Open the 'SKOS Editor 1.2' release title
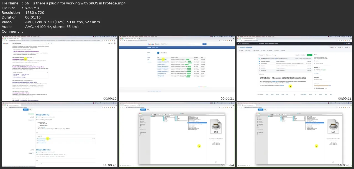The height and width of the screenshot is (169, 354). pos(43,115)
